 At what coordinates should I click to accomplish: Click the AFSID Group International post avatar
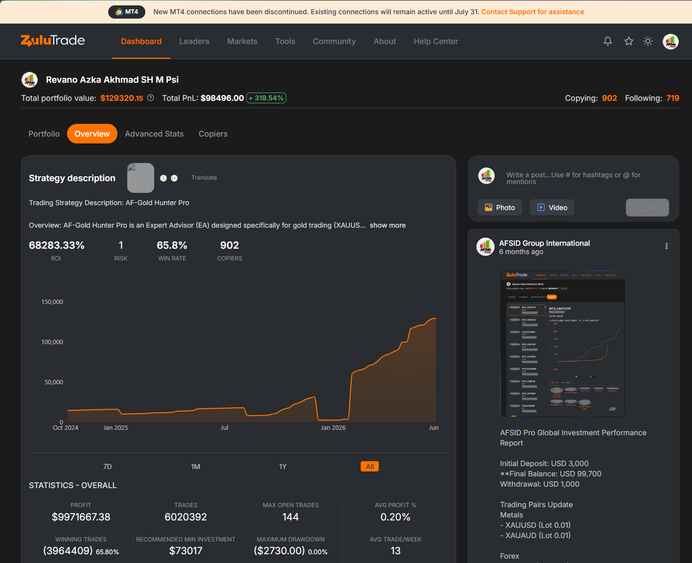coord(485,247)
